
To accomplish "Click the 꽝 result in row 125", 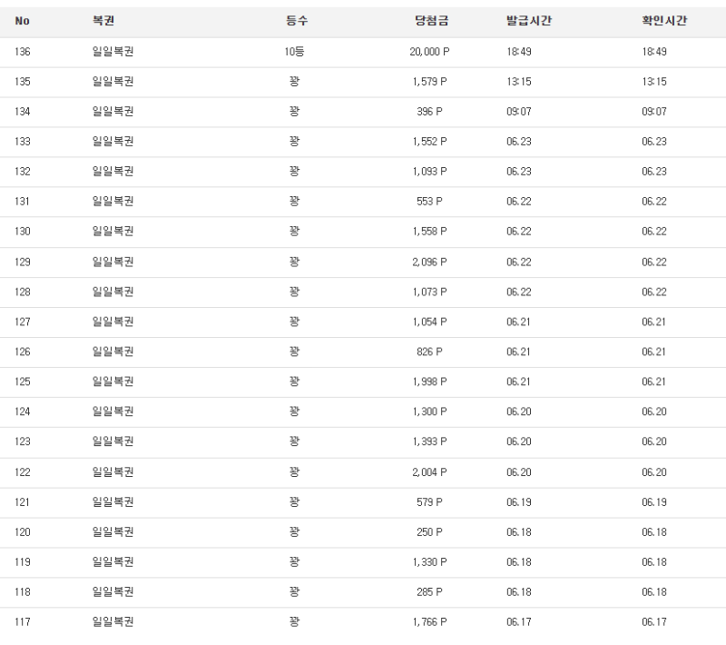I will click(294, 382).
